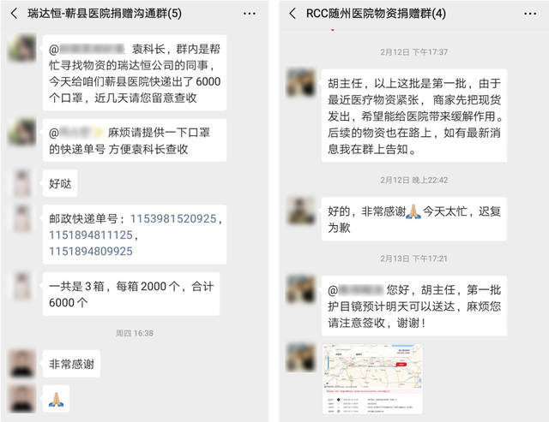This screenshot has height=422, width=549.
Task: Select the 非常感谢 message bubble
Action: tap(71, 364)
